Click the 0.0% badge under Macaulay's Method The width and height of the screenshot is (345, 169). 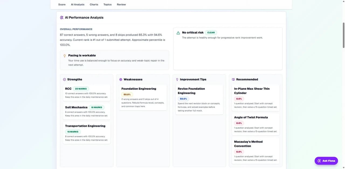[239, 152]
